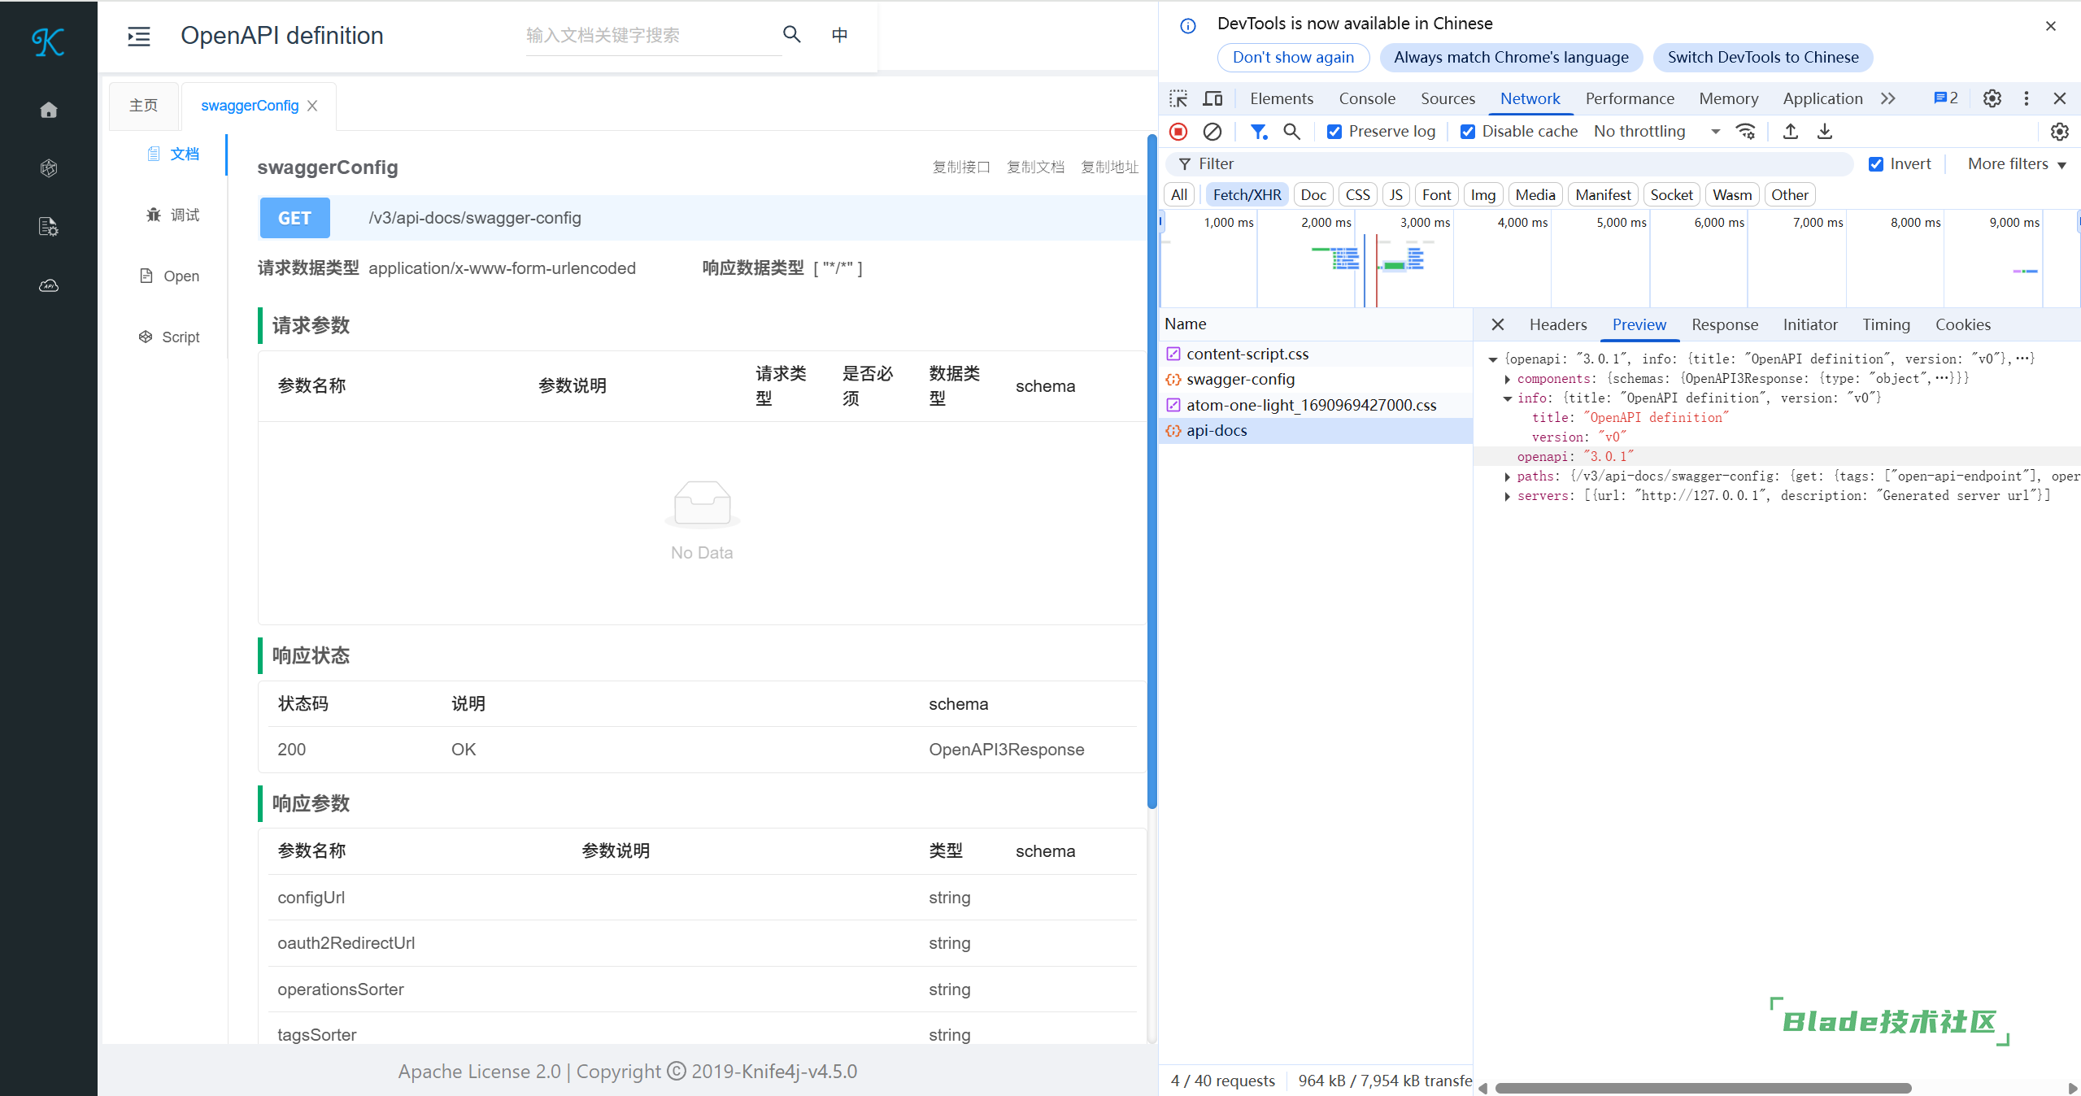Click the search magnifier icon in header
The width and height of the screenshot is (2081, 1096).
(791, 34)
